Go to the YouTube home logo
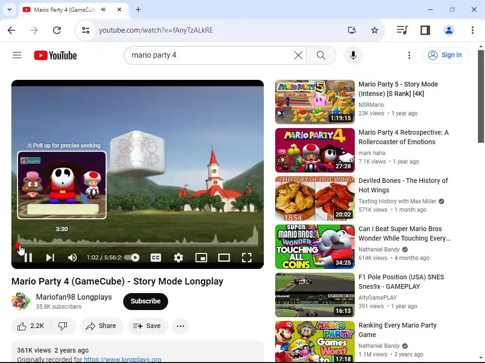 point(55,55)
